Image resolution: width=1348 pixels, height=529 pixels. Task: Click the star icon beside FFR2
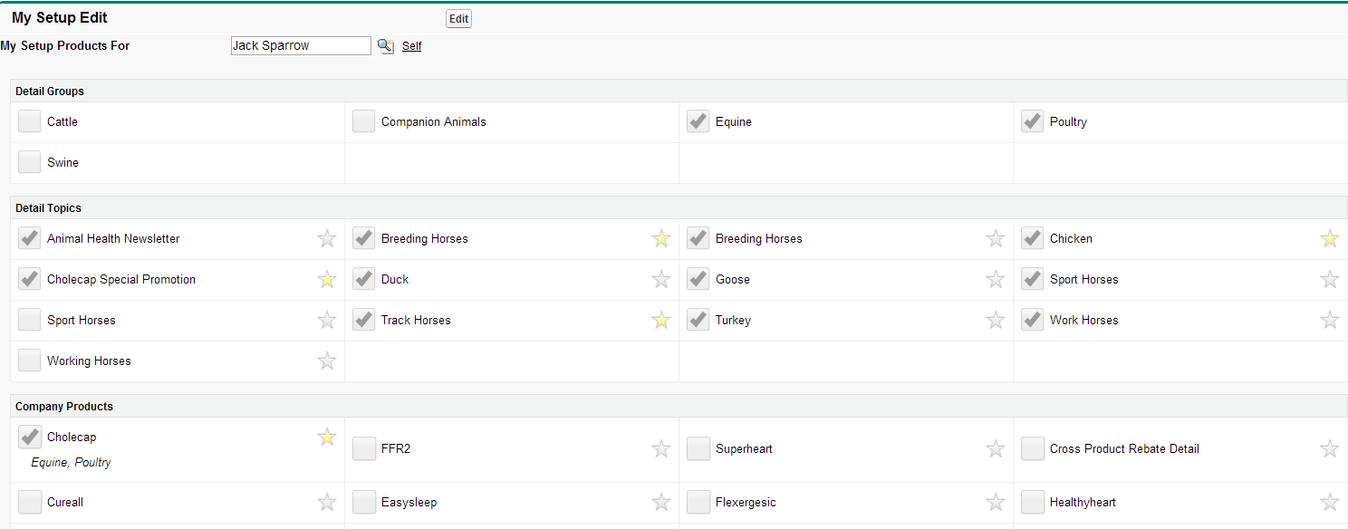click(661, 449)
